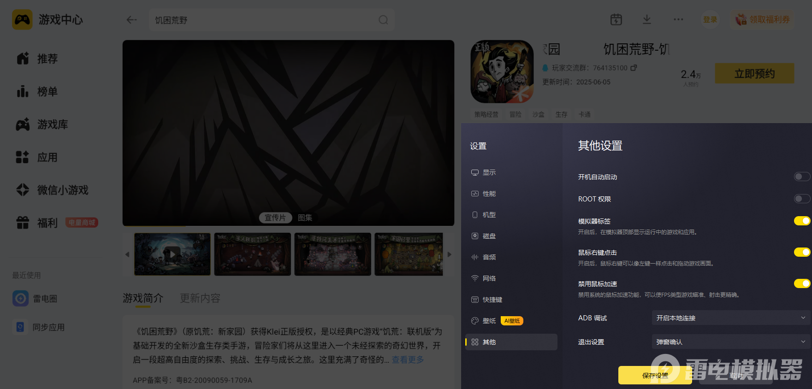Open the downloads icon in header

[647, 19]
